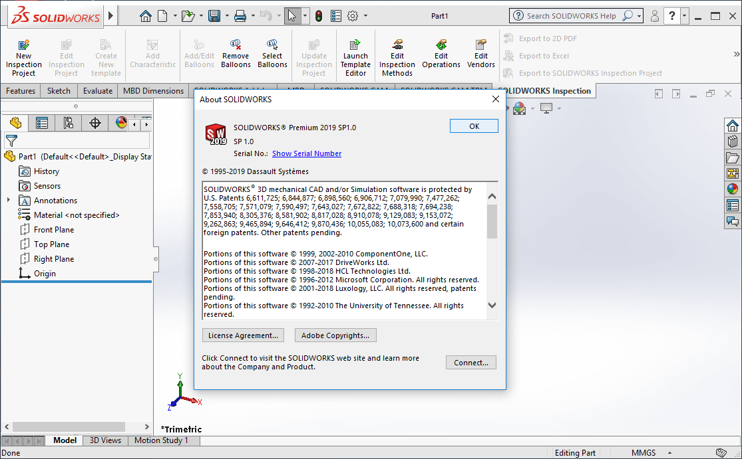This screenshot has height=459, width=742.
Task: Open the New document dropdown arrow
Action: pyautogui.click(x=174, y=16)
